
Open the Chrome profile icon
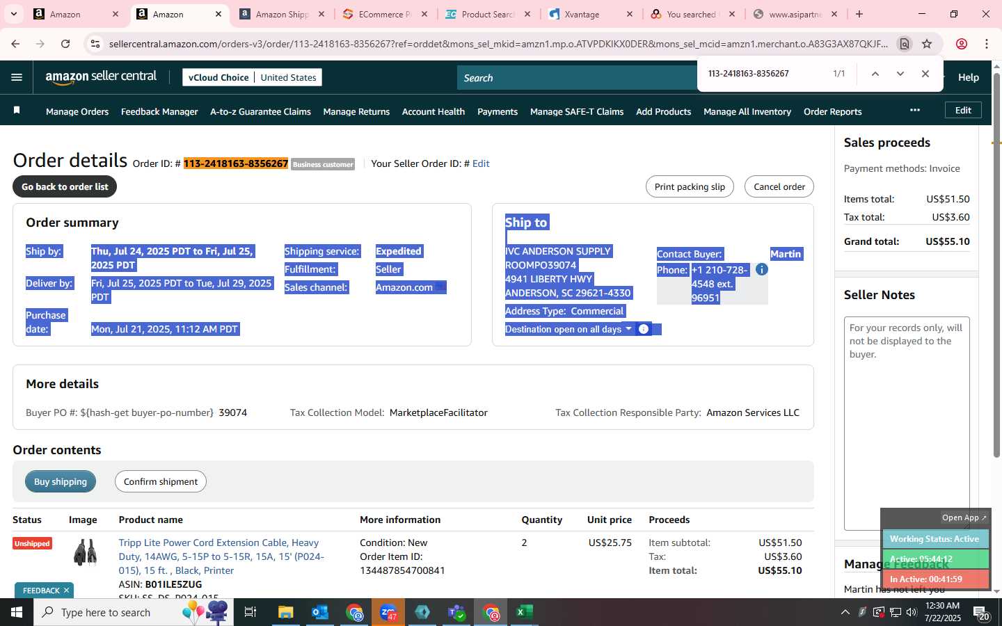pos(962,44)
